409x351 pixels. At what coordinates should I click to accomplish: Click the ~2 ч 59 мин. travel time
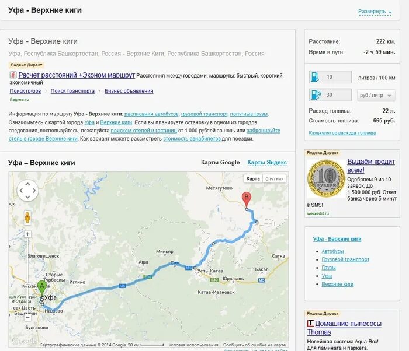(x=379, y=52)
